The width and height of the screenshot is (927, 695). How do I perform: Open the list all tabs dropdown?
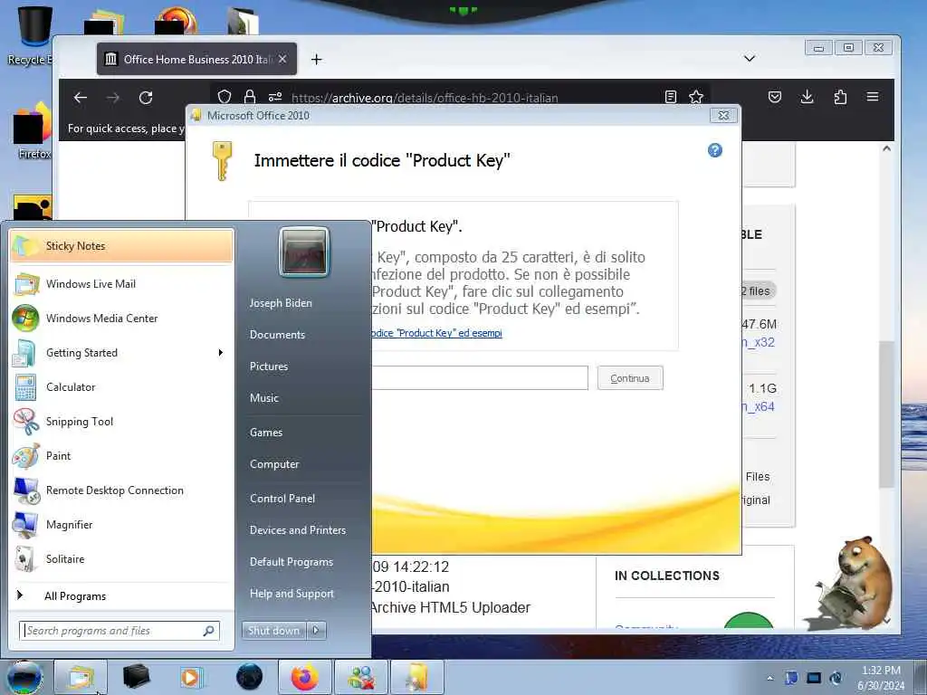click(x=749, y=59)
